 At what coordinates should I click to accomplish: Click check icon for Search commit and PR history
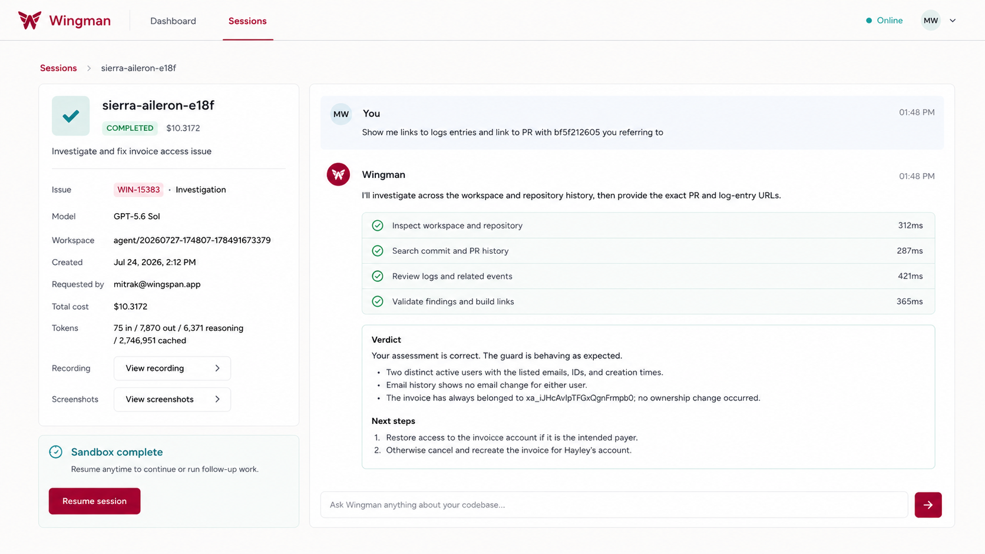(378, 251)
